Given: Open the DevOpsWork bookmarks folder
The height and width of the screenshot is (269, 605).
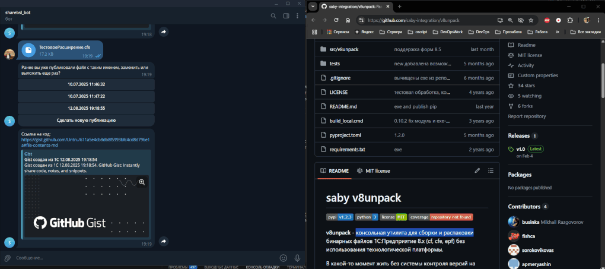Looking at the screenshot, I should [x=447, y=31].
